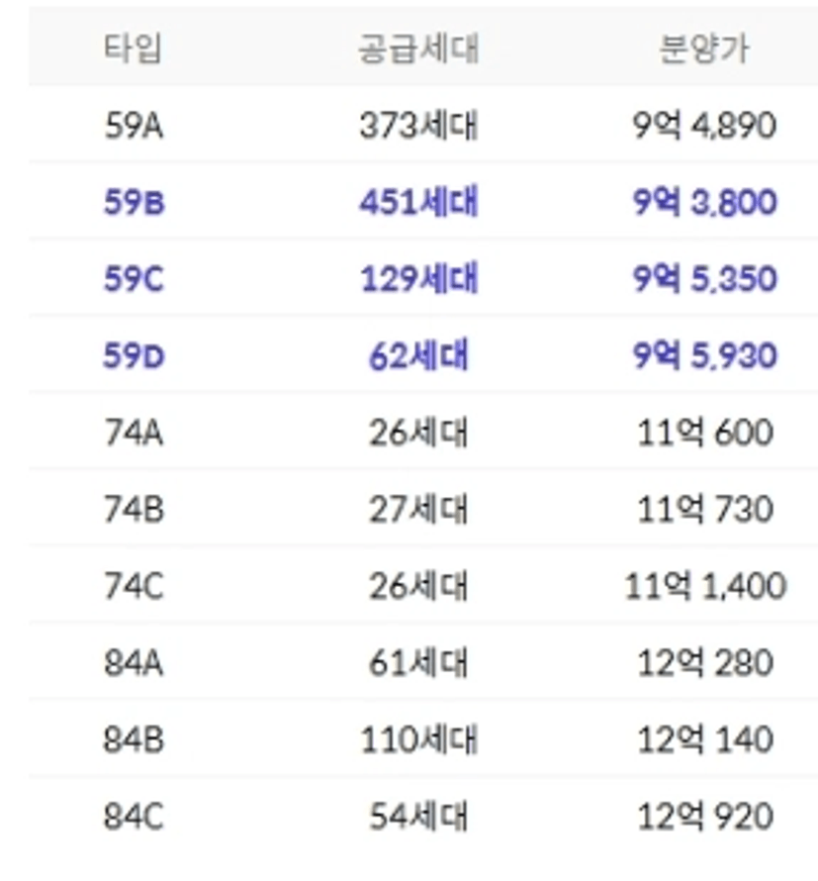Click the 11억 730 price cell
This screenshot has height=881, width=818.
[704, 510]
